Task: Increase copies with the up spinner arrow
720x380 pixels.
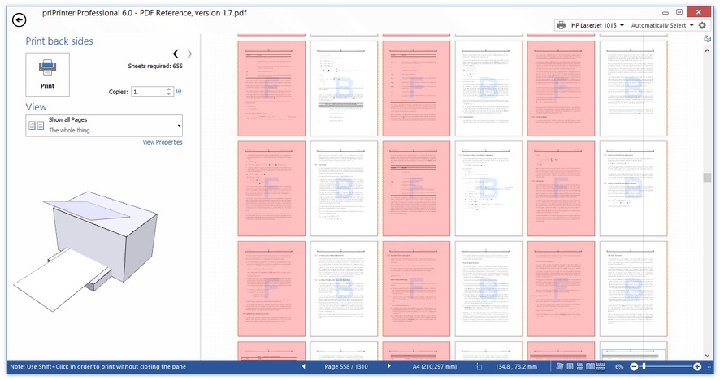Action: click(x=168, y=89)
